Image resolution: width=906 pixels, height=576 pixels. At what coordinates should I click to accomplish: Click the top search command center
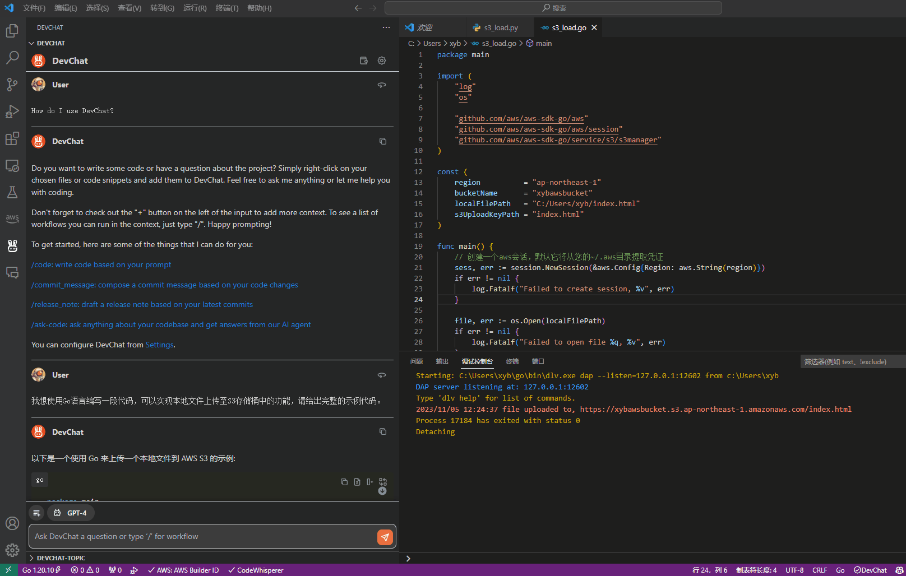click(x=553, y=8)
